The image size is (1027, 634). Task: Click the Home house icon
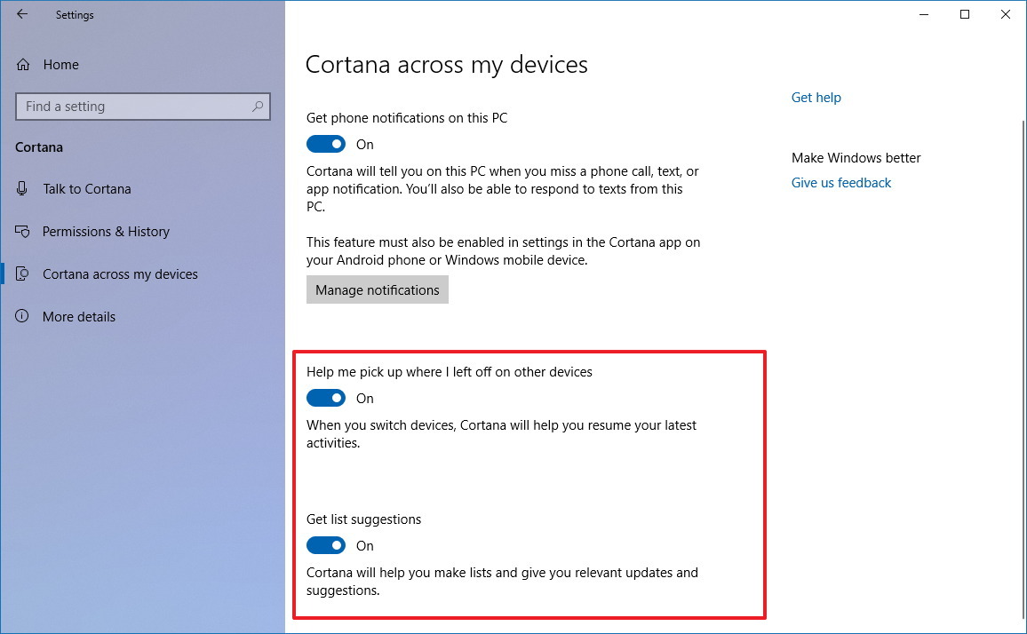pos(23,64)
